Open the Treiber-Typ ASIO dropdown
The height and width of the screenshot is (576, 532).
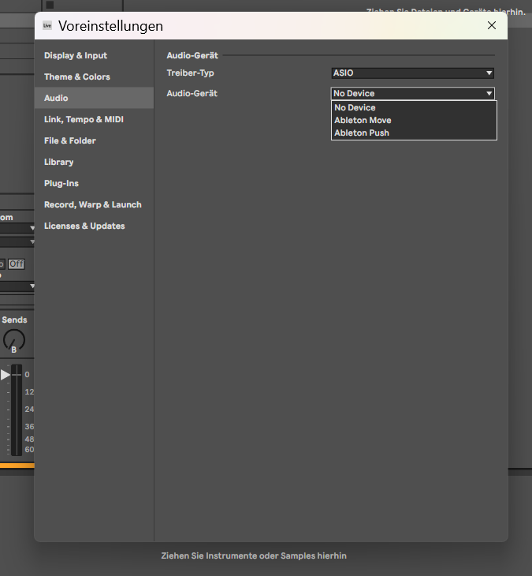click(413, 73)
